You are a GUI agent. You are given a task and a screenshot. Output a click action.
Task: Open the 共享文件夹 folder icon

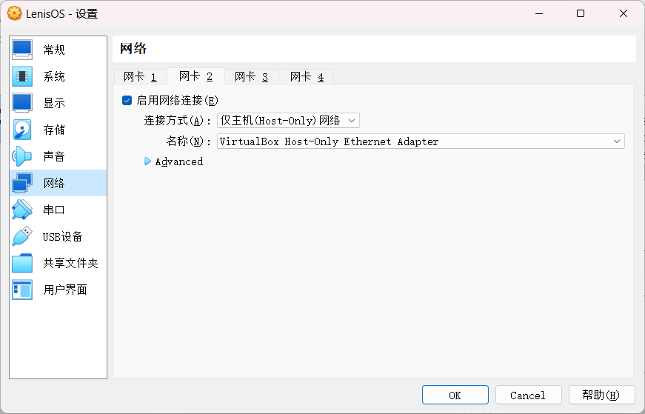click(22, 263)
